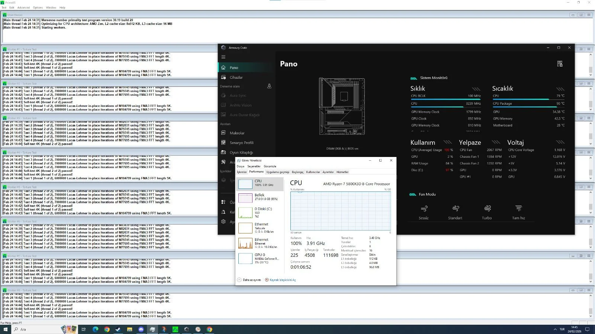This screenshot has width=595, height=334.
Task: Open the Armoury Crate wrench tools icon
Action: pyautogui.click(x=223, y=162)
